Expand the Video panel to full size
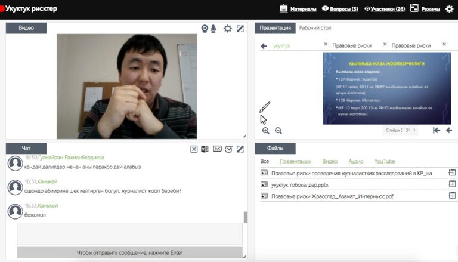Screen dimensions: 458x262 point(240,29)
